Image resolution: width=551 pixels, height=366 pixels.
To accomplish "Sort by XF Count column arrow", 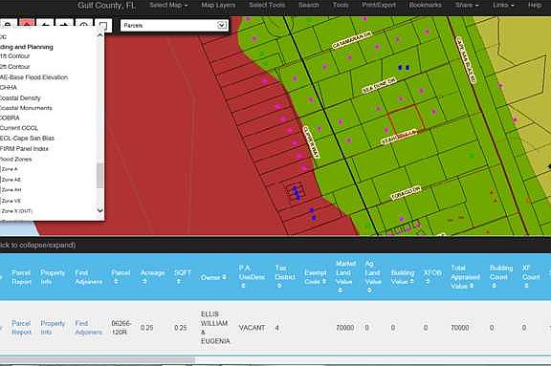I will point(526,286).
